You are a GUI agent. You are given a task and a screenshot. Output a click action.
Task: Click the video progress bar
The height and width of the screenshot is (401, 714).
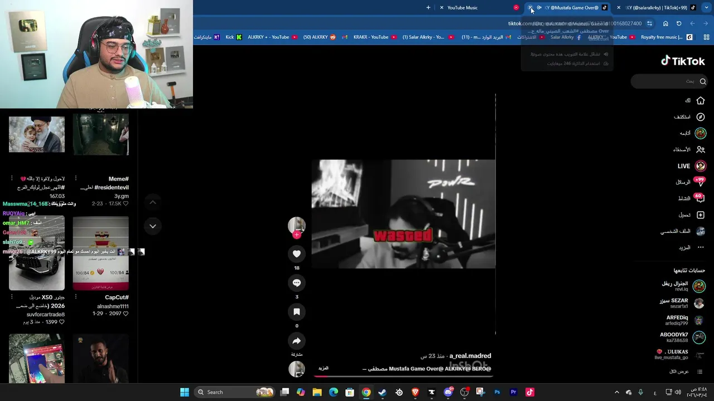click(x=404, y=376)
